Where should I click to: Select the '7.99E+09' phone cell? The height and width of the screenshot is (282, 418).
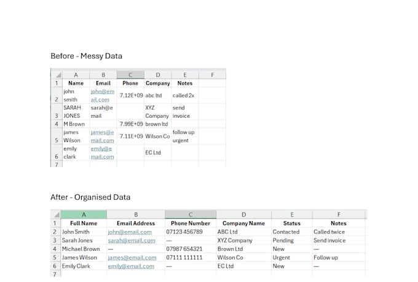130,124
